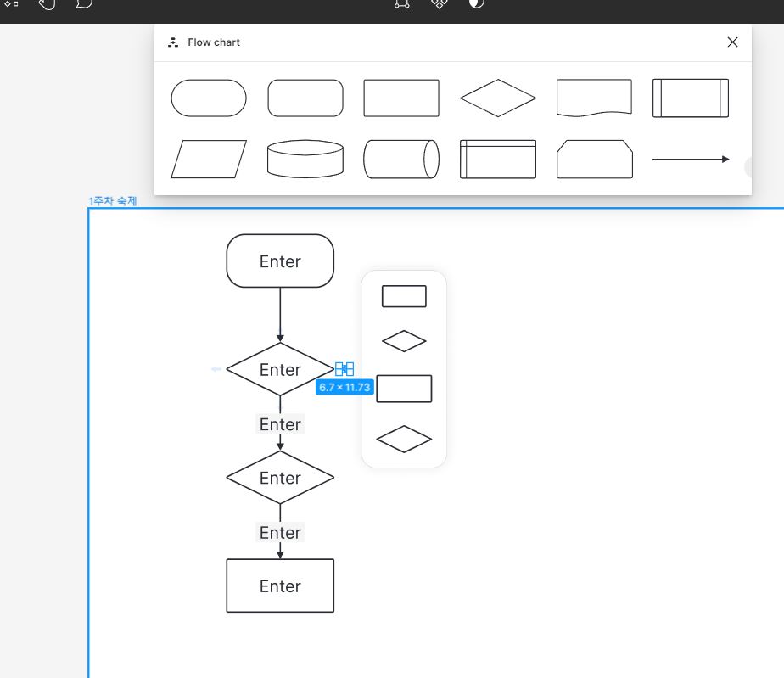
Task: Select arrow connecting start node to first diamond
Action: tap(280, 315)
